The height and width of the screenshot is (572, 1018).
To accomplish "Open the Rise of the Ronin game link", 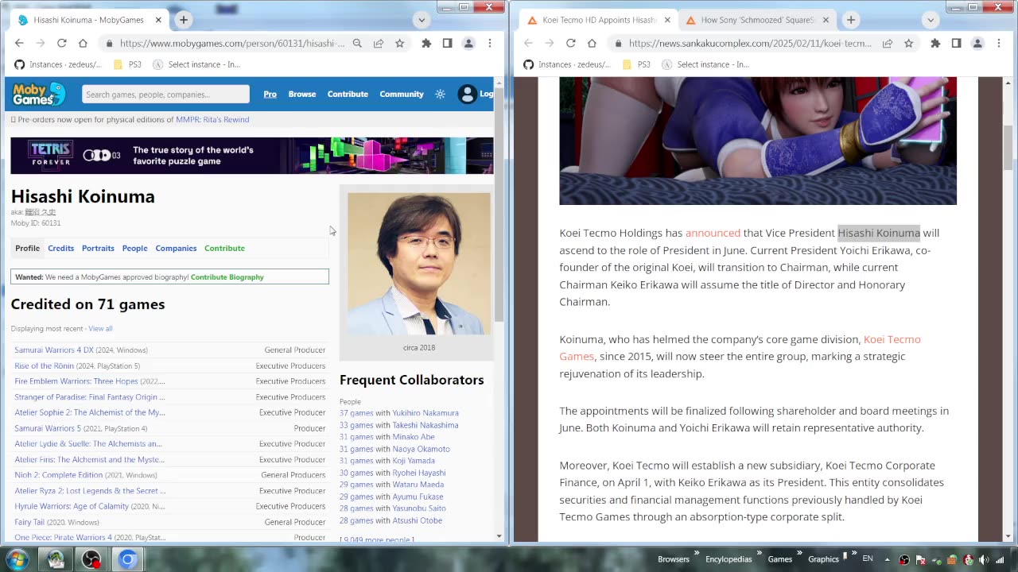I will 44,365.
